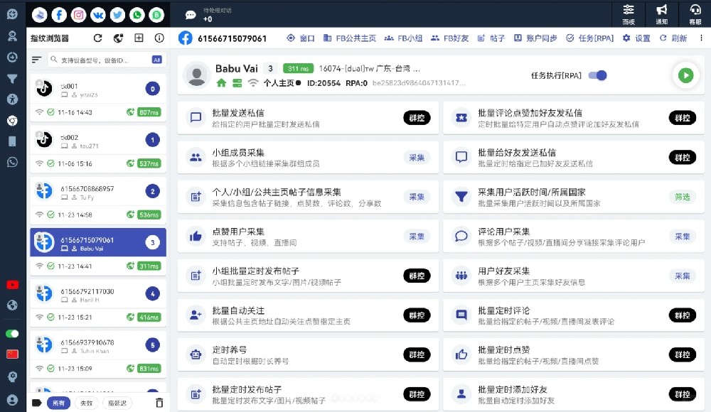Select the 高延迟 high latency filter chip
Image resolution: width=711 pixels, height=412 pixels.
coord(117,403)
